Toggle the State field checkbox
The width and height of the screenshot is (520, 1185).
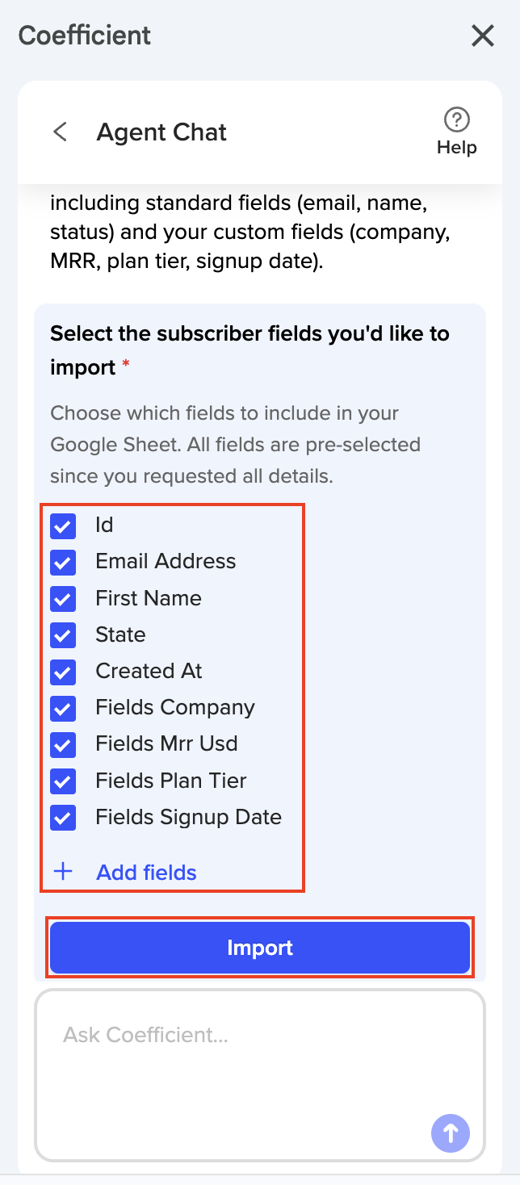pyautogui.click(x=63, y=635)
